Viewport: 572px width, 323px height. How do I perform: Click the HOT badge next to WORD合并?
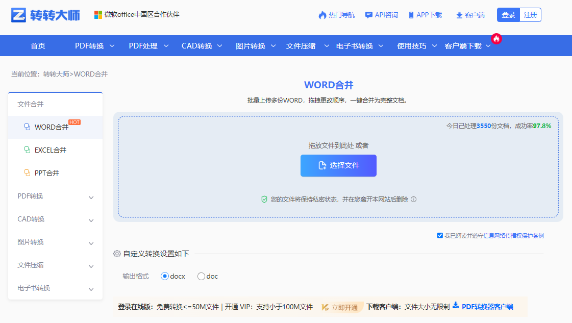74,122
